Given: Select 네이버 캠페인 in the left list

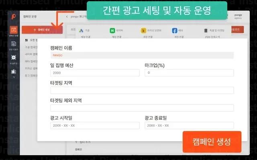Looking at the screenshot, I should [x=31, y=54].
